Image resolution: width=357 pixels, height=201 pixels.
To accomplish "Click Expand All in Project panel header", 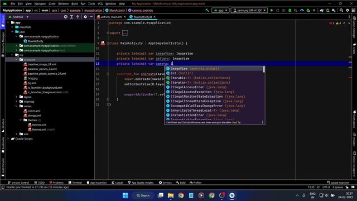I will (71, 17).
